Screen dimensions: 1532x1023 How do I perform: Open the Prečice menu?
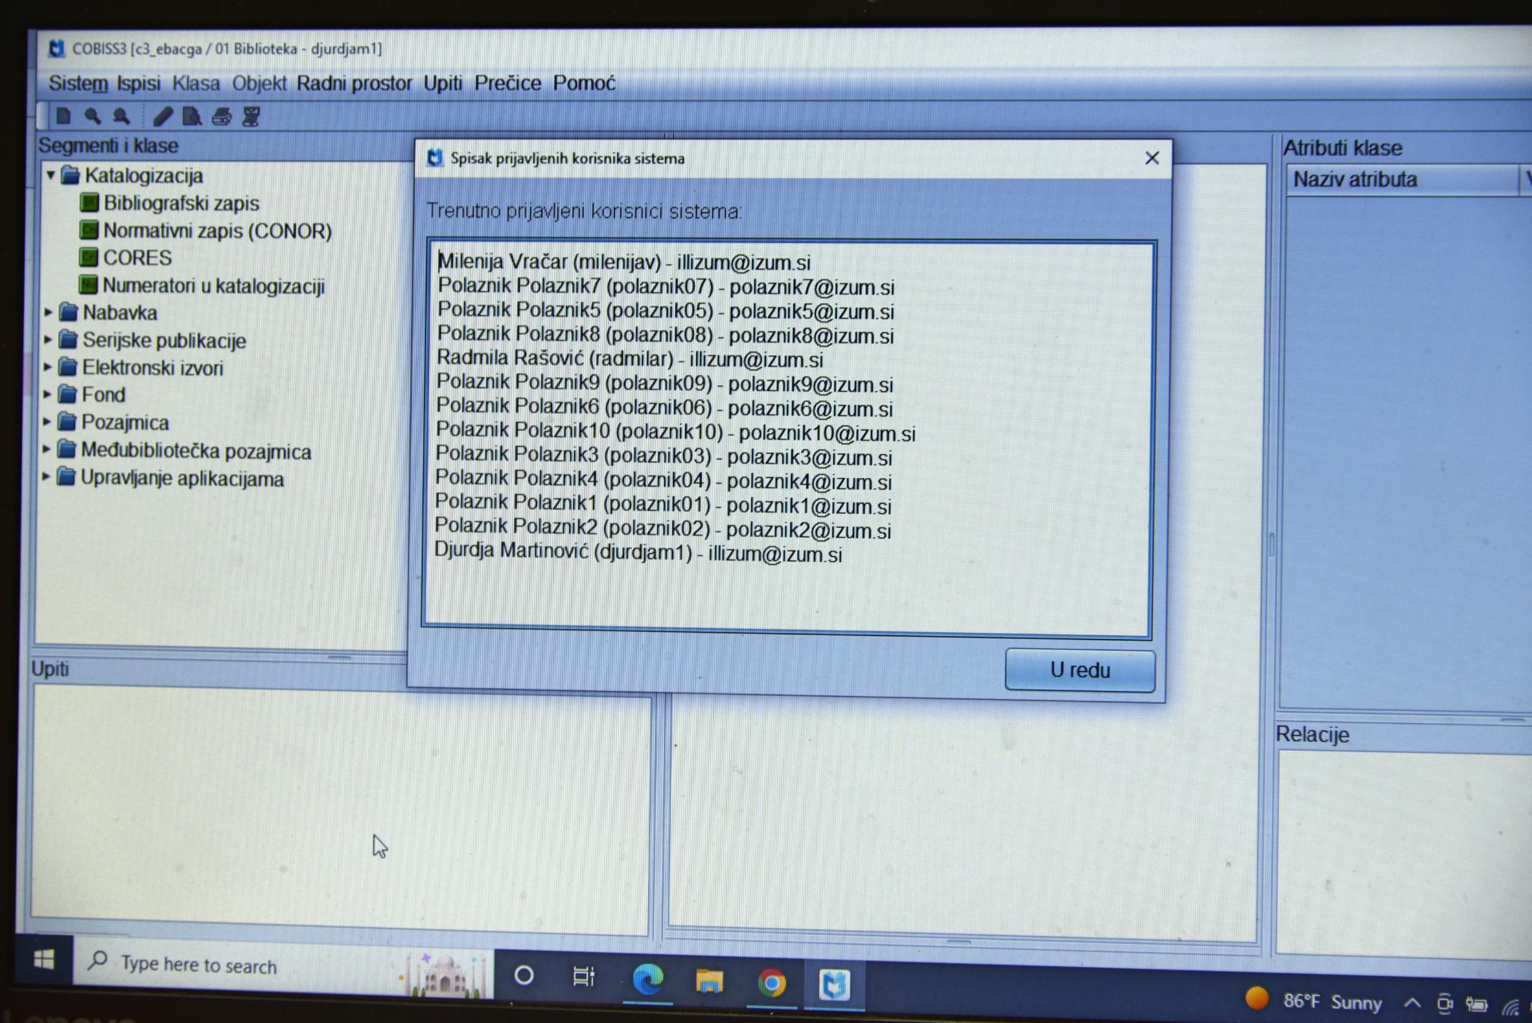[507, 83]
